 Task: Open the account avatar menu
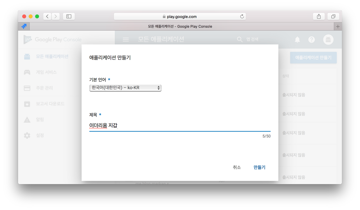pyautogui.click(x=328, y=39)
